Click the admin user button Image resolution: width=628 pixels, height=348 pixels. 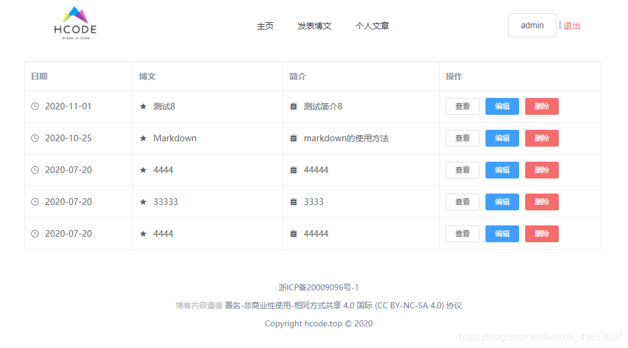tap(532, 25)
